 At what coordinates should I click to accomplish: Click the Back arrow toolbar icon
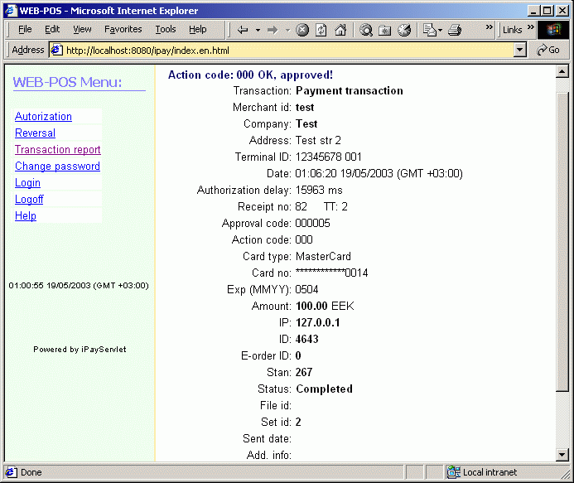[x=243, y=30]
